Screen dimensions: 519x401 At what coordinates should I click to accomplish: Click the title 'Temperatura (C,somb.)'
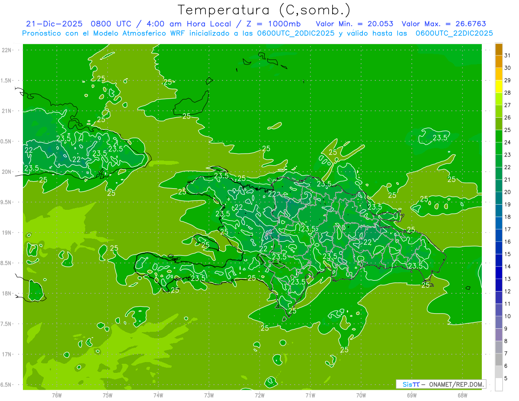pyautogui.click(x=264, y=10)
